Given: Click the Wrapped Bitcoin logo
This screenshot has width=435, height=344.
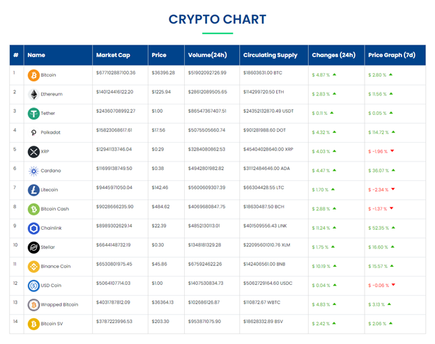Looking at the screenshot, I should (33, 304).
